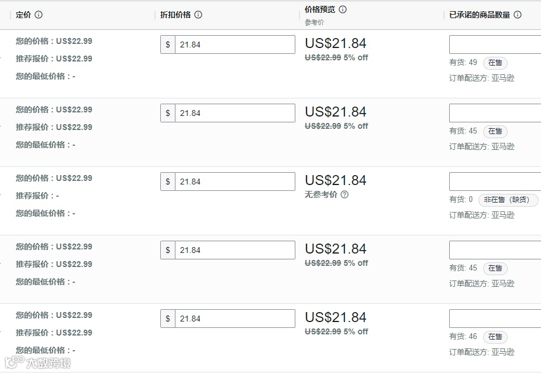Click the discount price field in second row

pos(235,113)
